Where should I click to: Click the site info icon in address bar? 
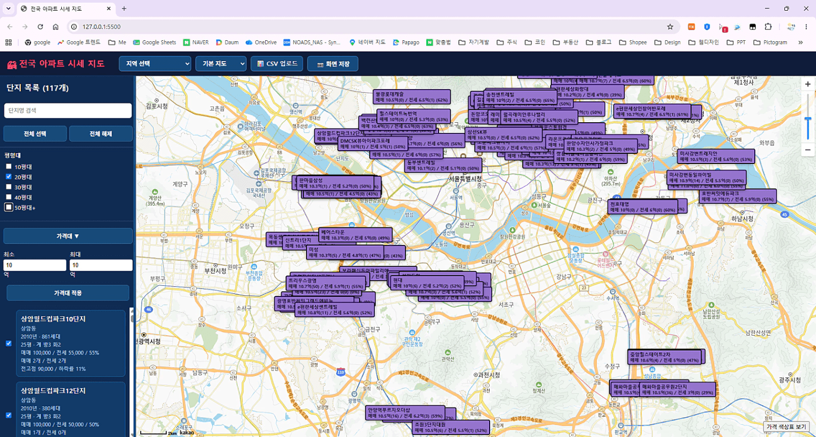click(x=74, y=27)
